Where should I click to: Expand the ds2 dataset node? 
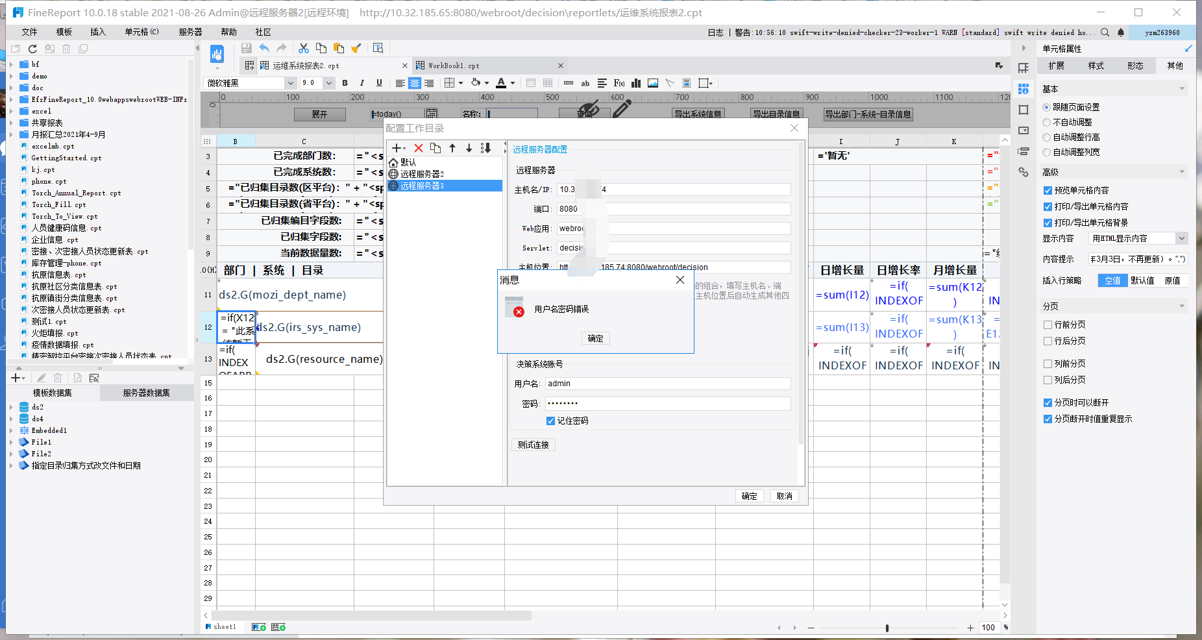click(x=11, y=407)
